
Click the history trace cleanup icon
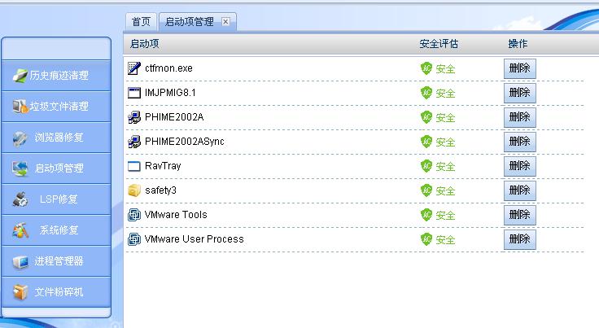click(20, 76)
